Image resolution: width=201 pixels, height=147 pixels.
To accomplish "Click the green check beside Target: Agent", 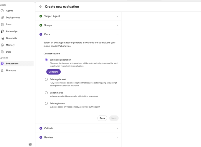I will [41, 16].
